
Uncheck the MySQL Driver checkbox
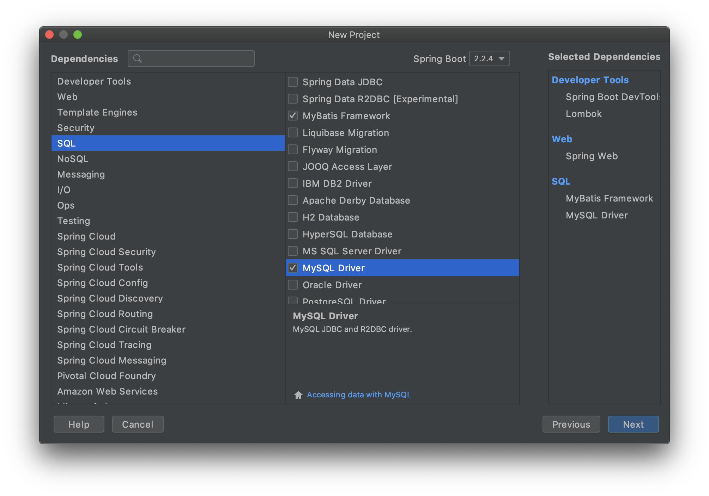pyautogui.click(x=293, y=268)
